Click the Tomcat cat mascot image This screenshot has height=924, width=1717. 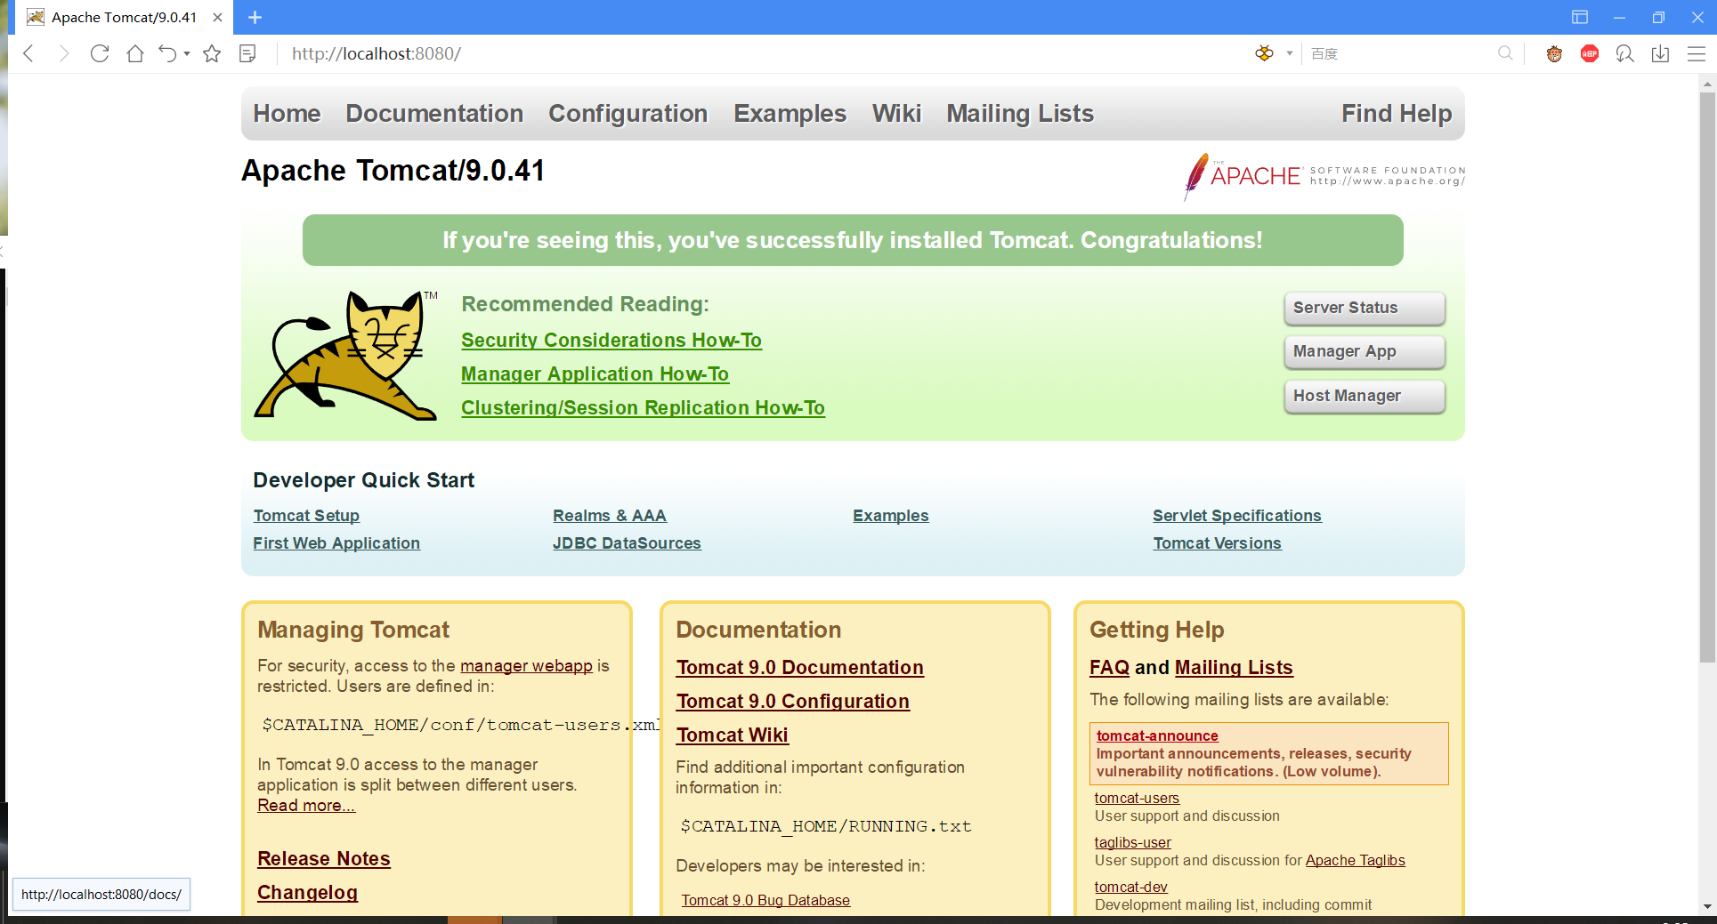[346, 355]
